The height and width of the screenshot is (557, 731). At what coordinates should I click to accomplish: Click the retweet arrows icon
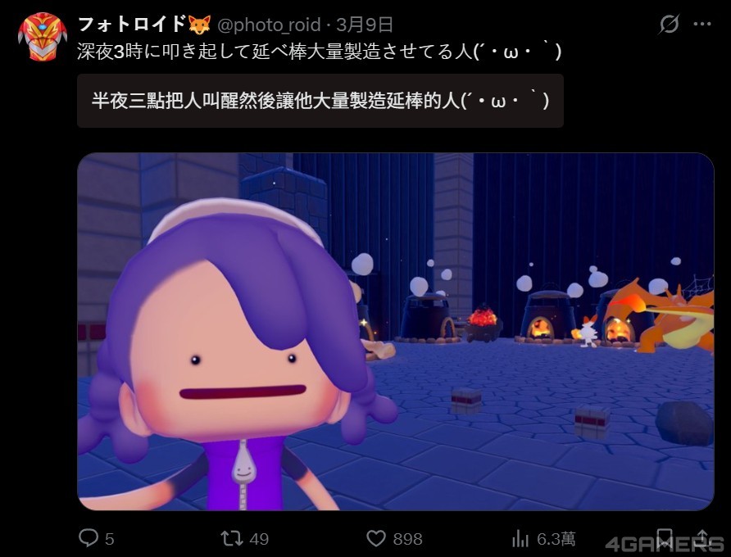(x=232, y=538)
